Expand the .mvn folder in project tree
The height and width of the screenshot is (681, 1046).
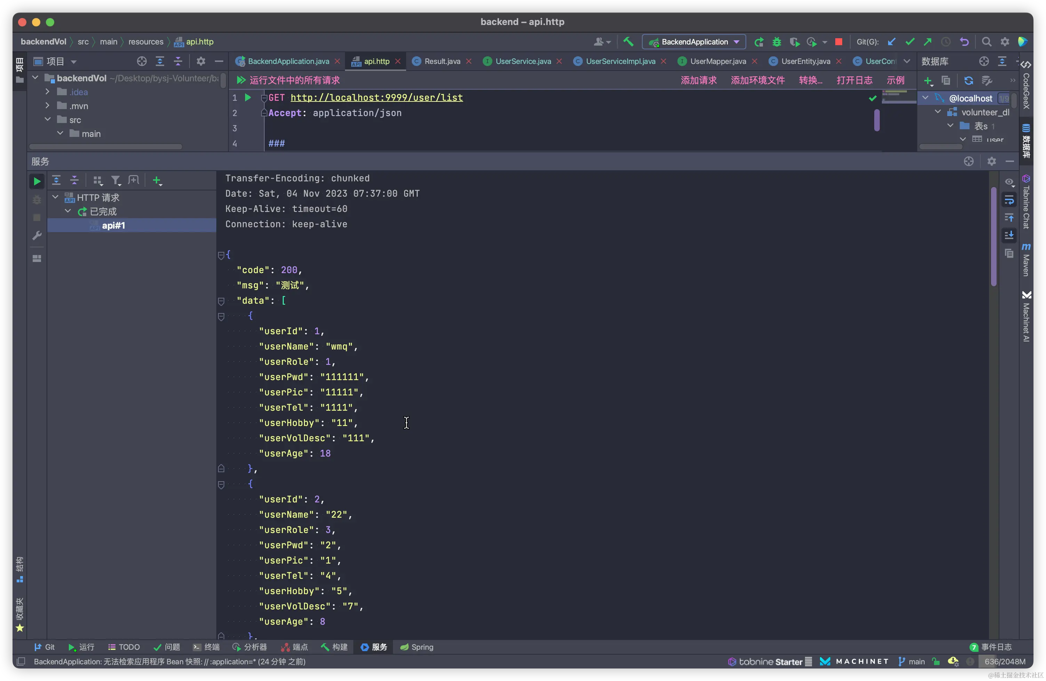point(47,106)
